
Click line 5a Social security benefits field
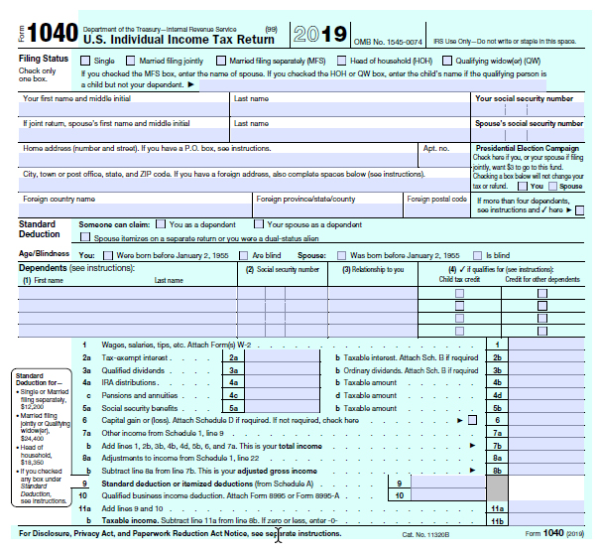coord(282,408)
